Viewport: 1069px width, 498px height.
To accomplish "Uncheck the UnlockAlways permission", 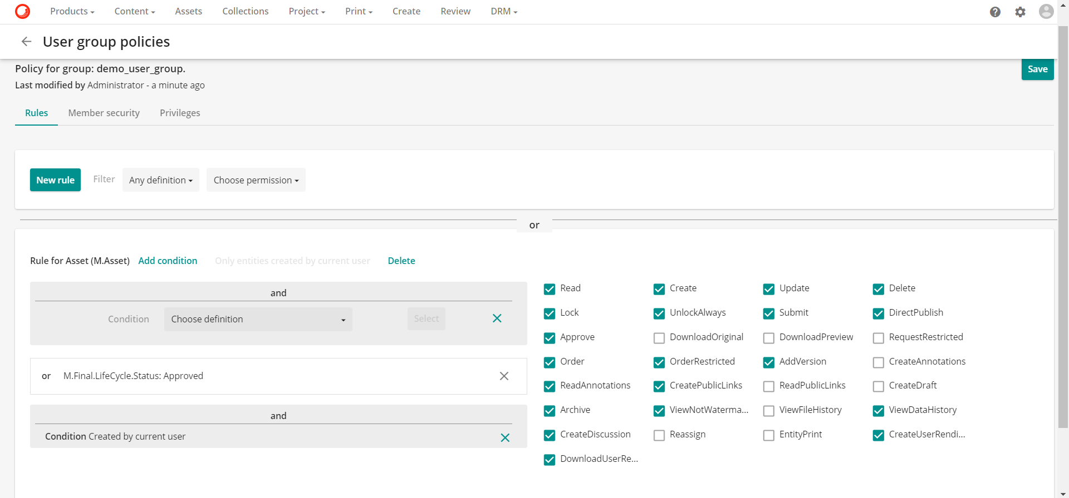I will pos(659,313).
